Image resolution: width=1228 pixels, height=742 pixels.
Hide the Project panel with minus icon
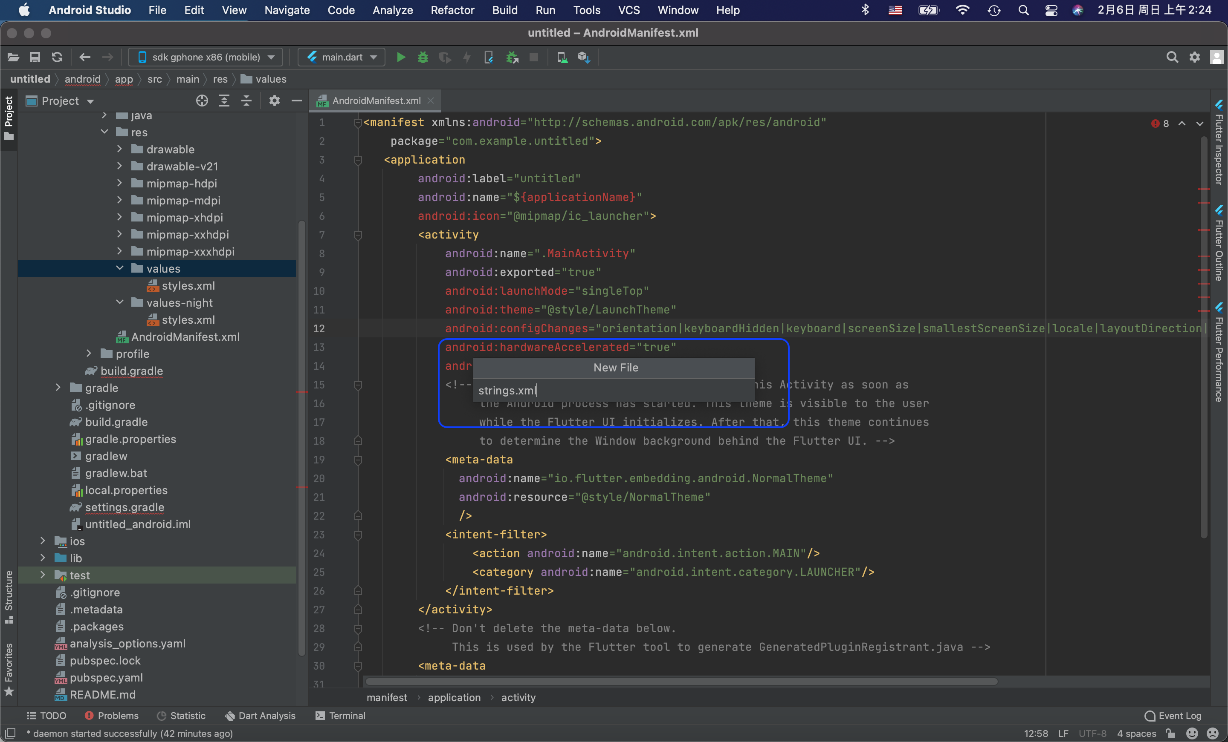coord(296,101)
